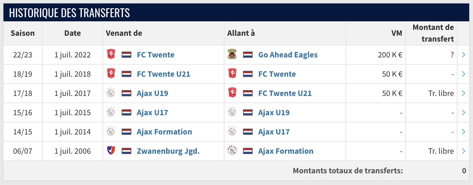473x185 pixels.
Task: Open FC Twente U21 link in 17/18 row
Action: [x=285, y=93]
